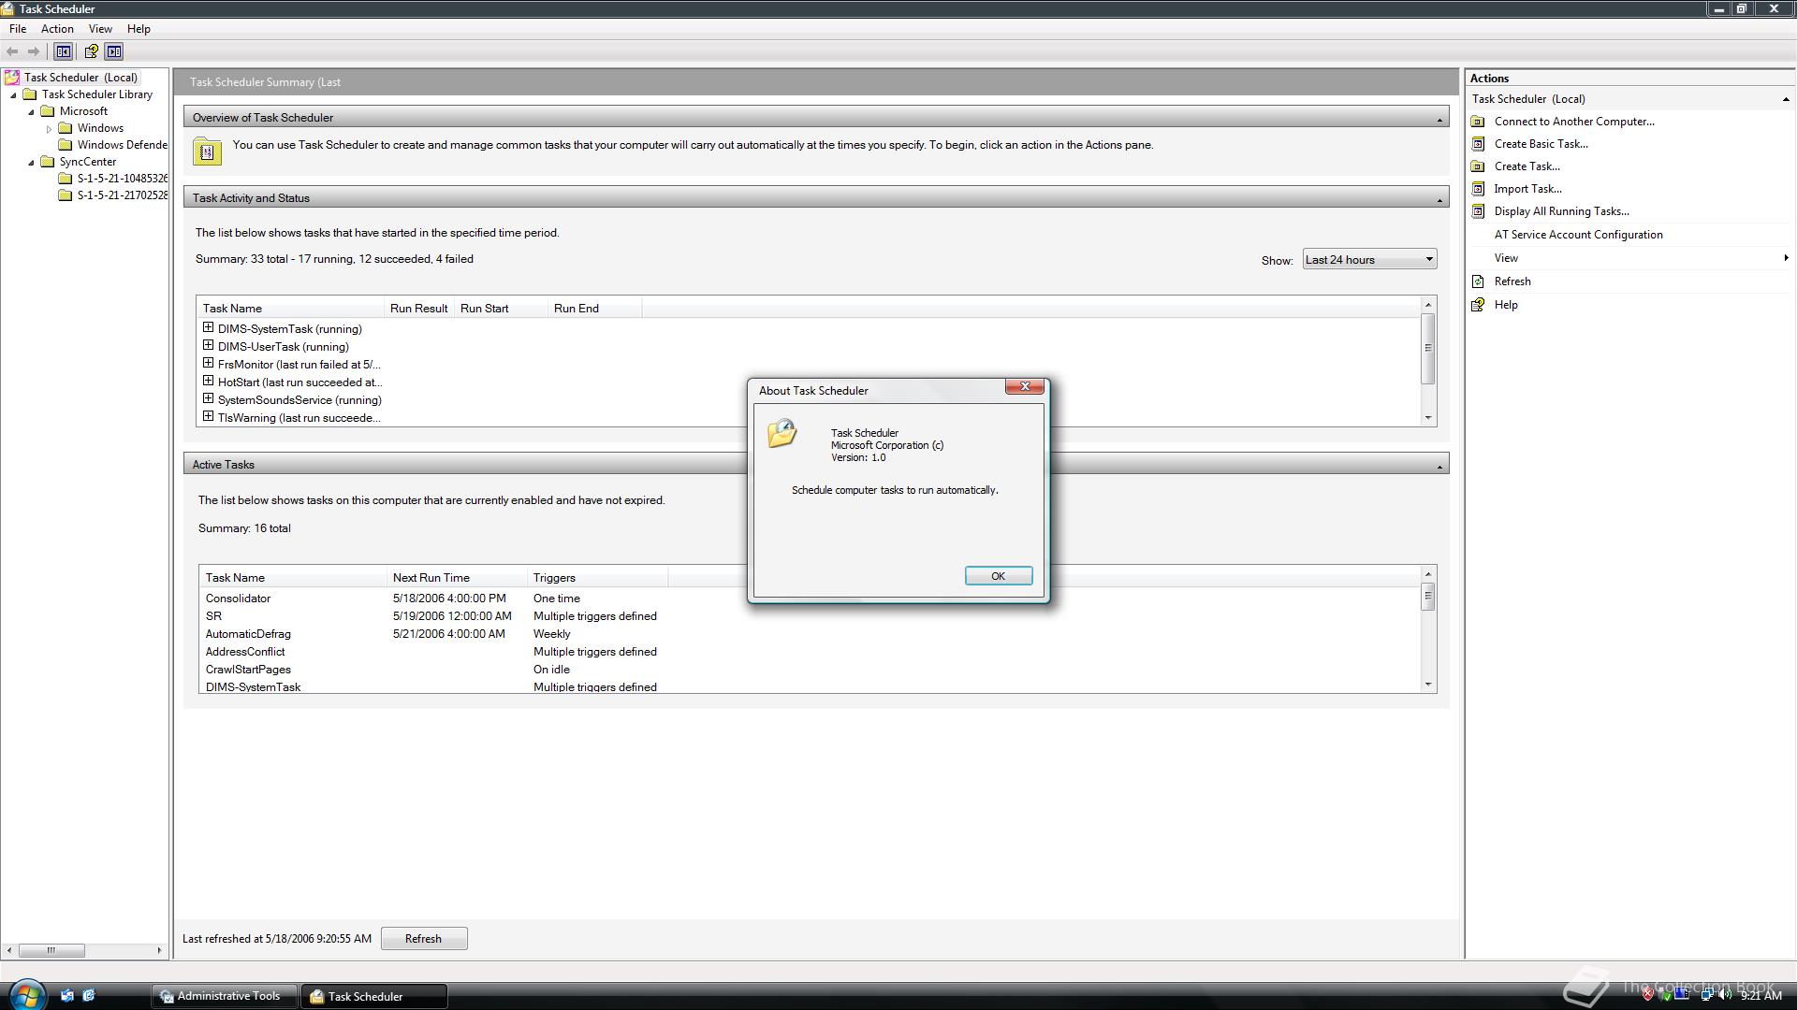Viewport: 1797px width, 1010px height.
Task: Collapse the Active Tasks section
Action: [1439, 466]
